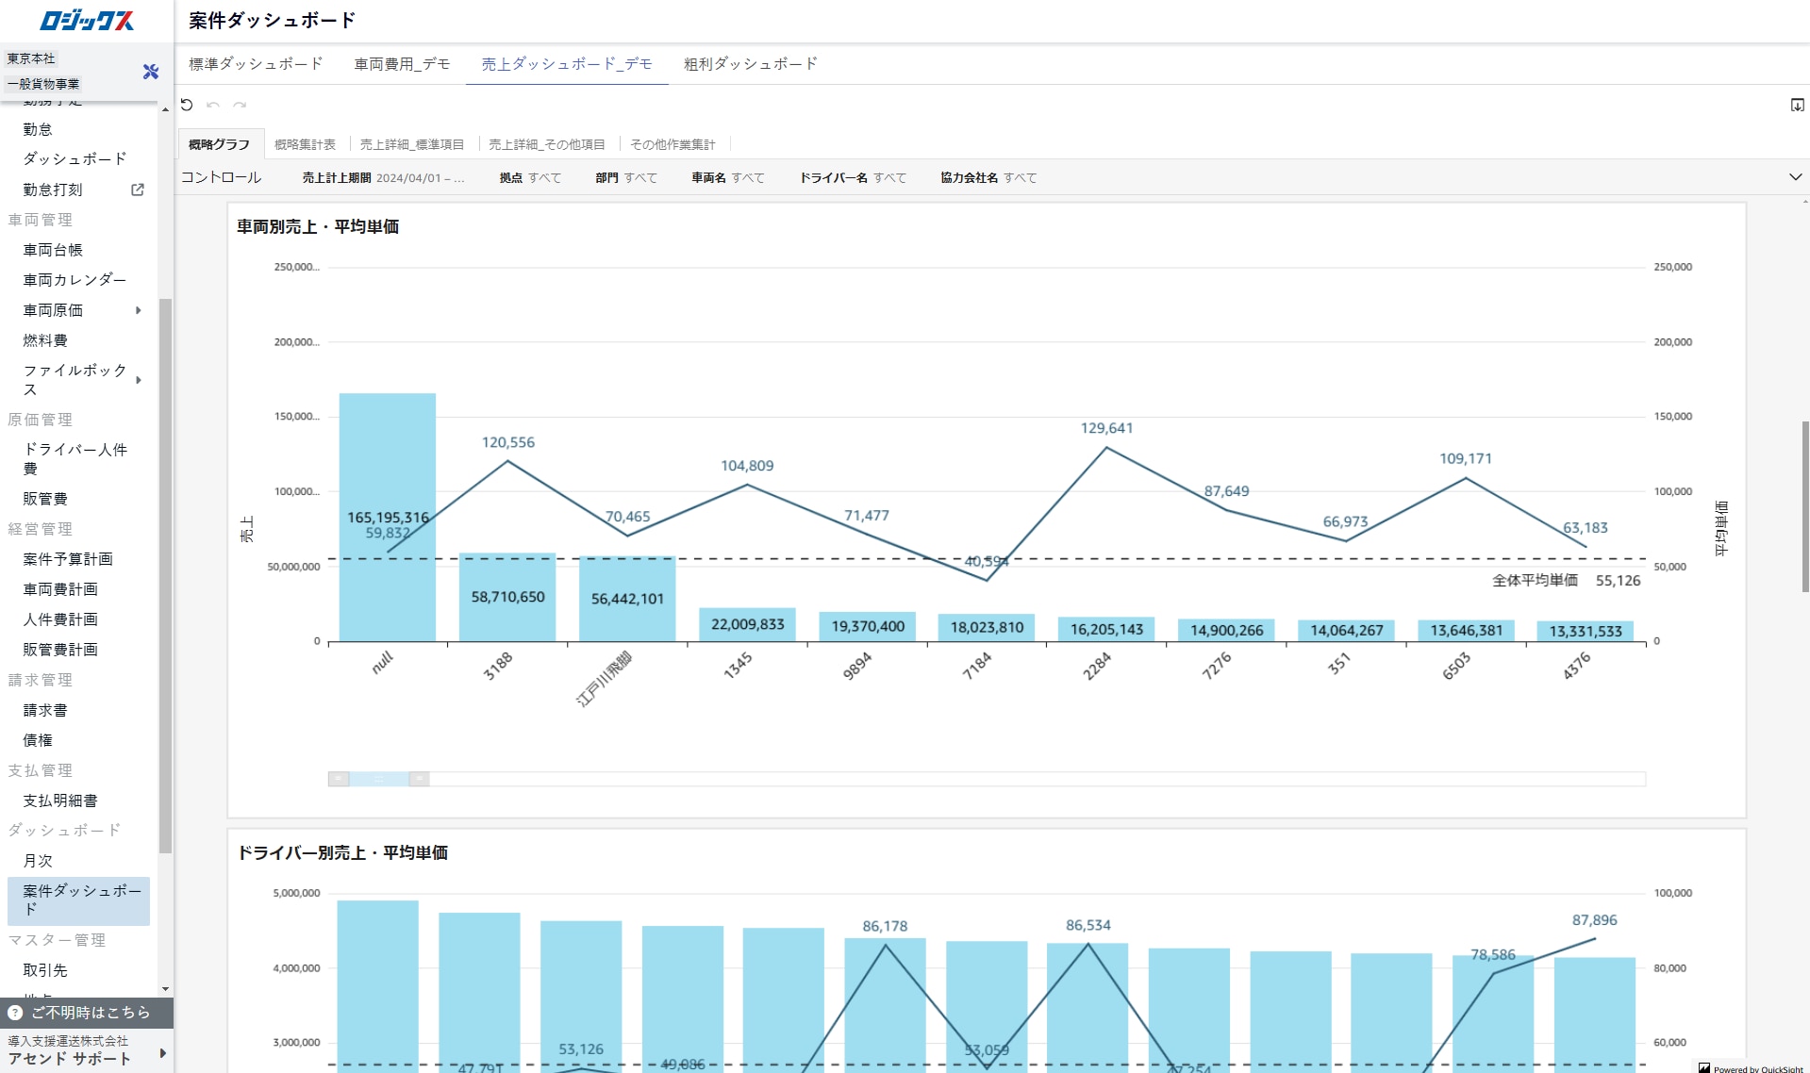Image resolution: width=1810 pixels, height=1073 pixels.
Task: Select 売上ダッシュボード_デモ tab
Action: (567, 64)
